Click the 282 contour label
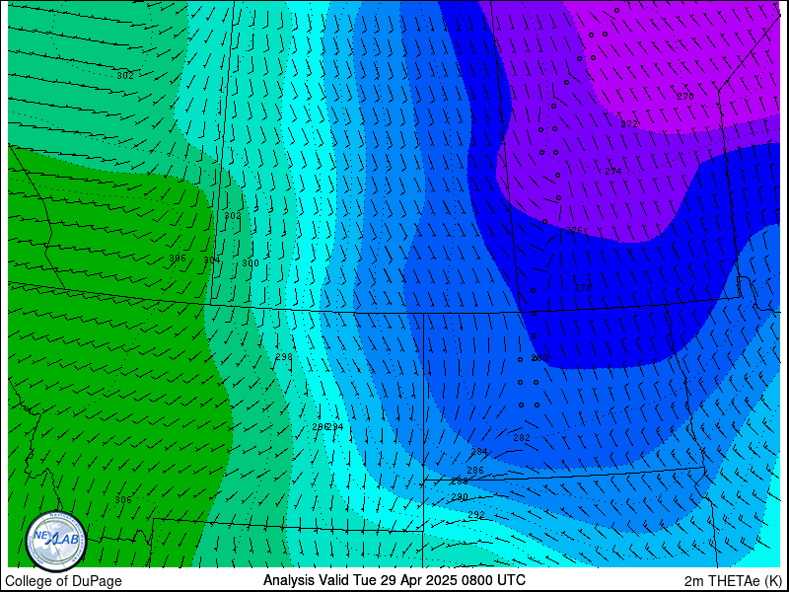789x592 pixels. (522, 438)
